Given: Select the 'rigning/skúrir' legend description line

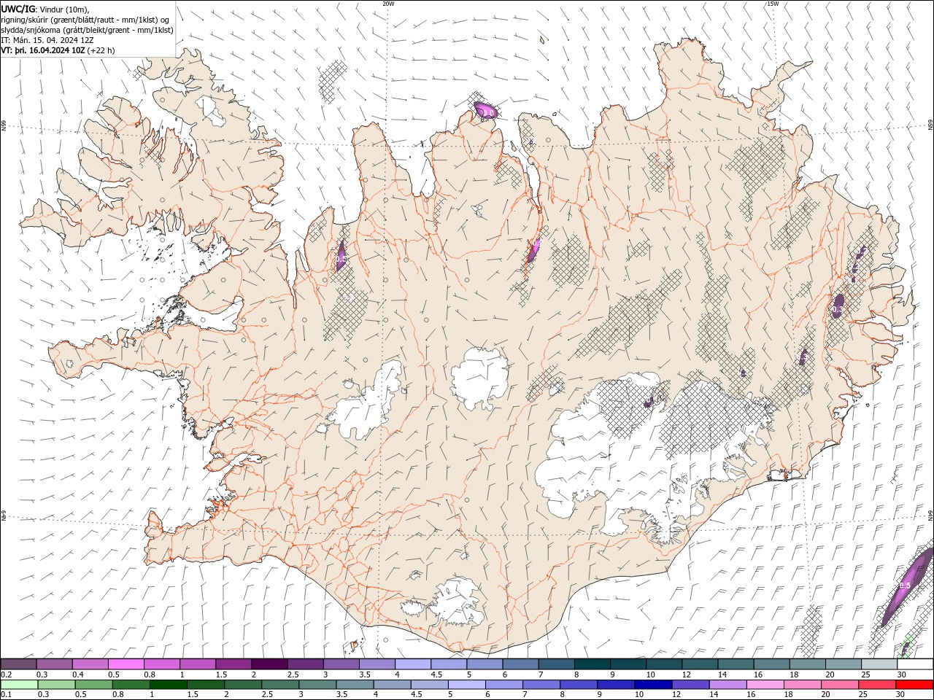Looking at the screenshot, I should [87, 19].
